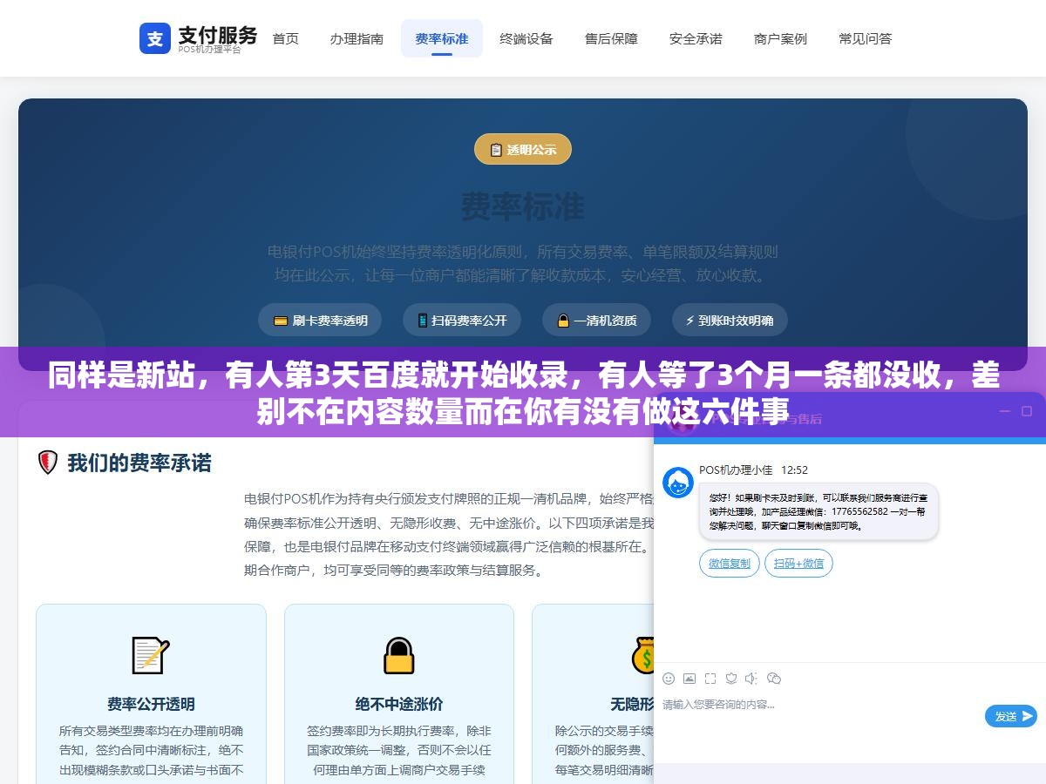Click the chat message bubble starting 您好
1046x784 pixels.
[818, 511]
